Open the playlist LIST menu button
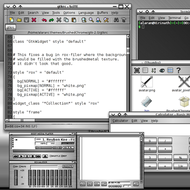 click(x=136, y=184)
